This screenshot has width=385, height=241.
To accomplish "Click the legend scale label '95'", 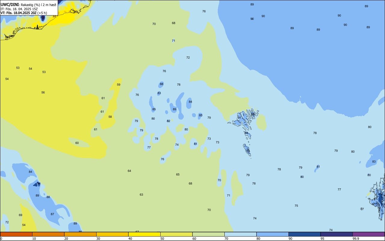I will pyautogui.click(x=322, y=239).
